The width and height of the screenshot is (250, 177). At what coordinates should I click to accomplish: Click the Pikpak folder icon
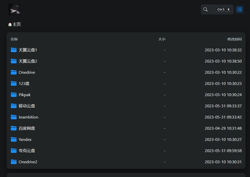[x=14, y=95]
